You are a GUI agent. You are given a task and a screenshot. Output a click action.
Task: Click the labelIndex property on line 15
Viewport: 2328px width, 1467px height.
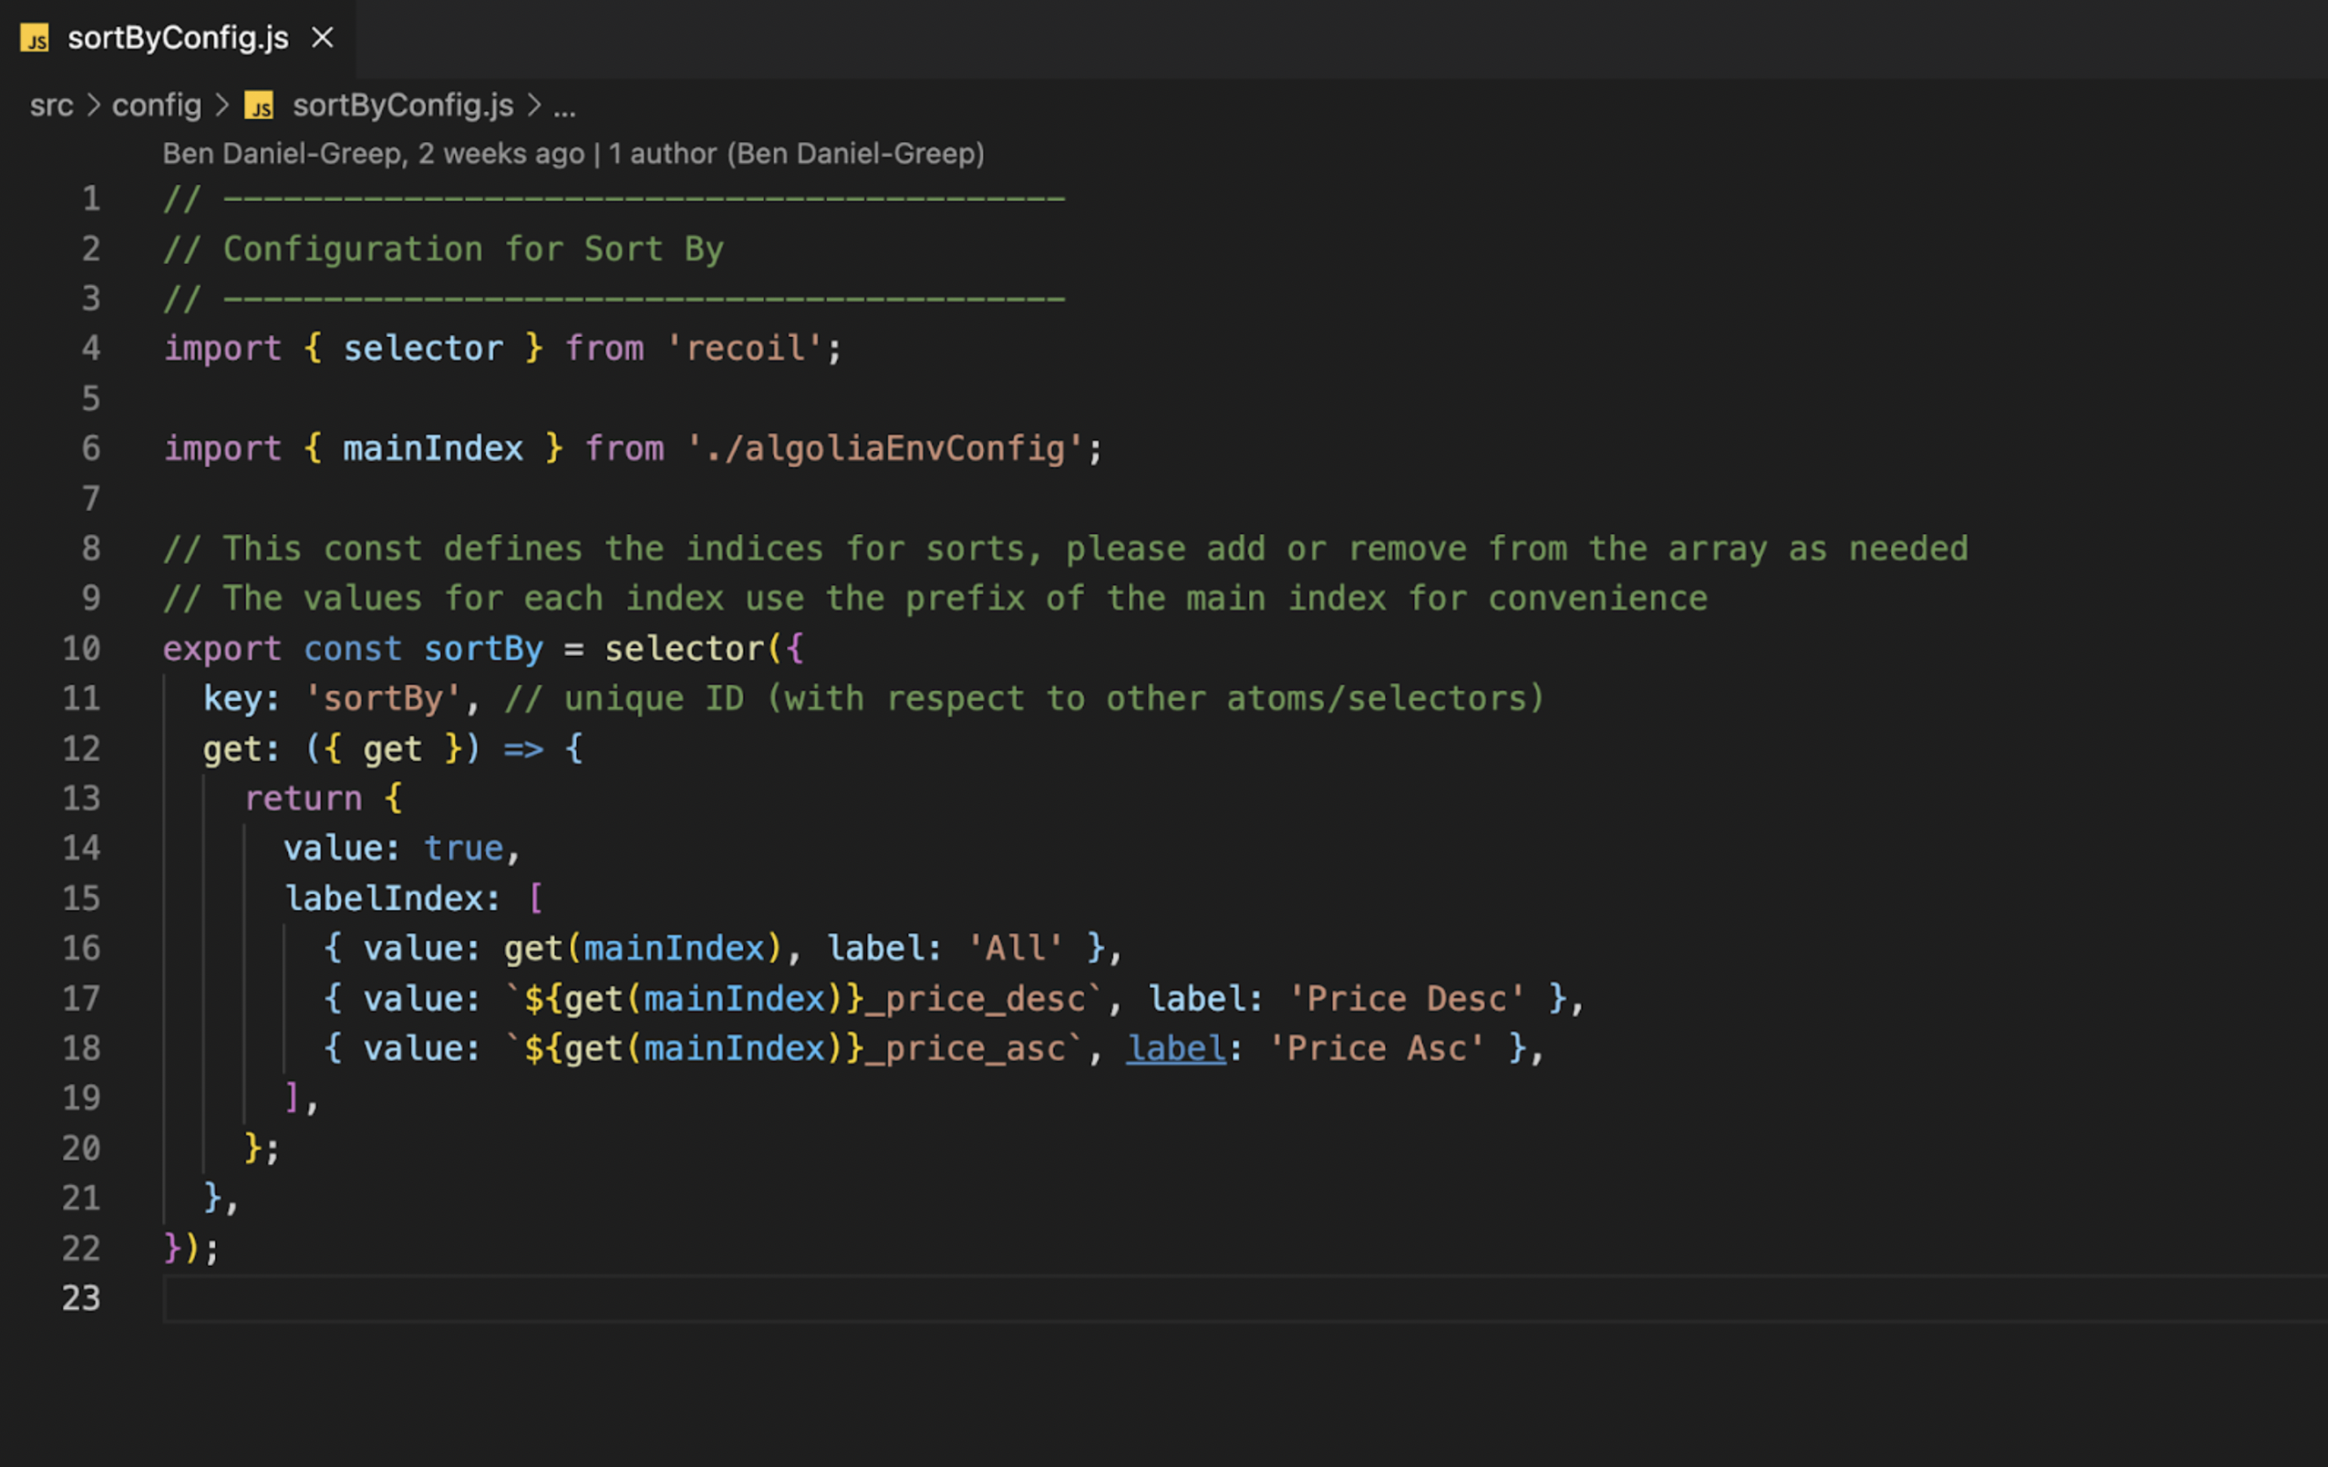coord(384,899)
